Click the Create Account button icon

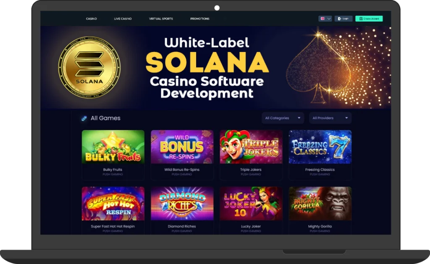click(x=361, y=18)
